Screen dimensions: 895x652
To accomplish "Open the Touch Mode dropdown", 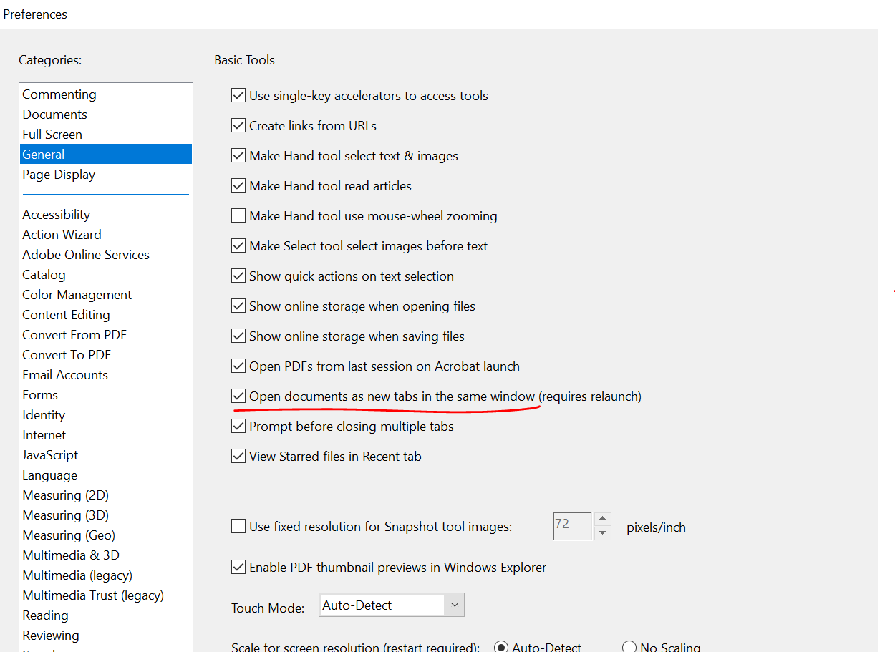I will pos(454,605).
